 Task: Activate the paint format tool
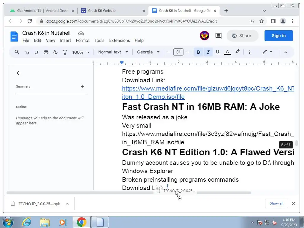tap(65, 52)
